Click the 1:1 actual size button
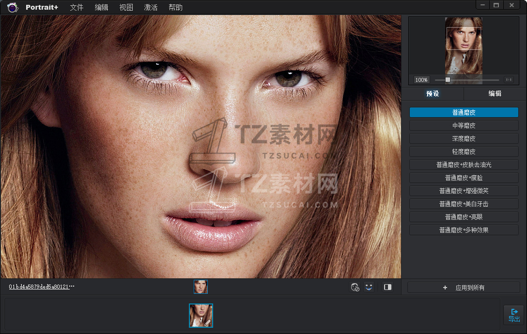 tap(509, 80)
